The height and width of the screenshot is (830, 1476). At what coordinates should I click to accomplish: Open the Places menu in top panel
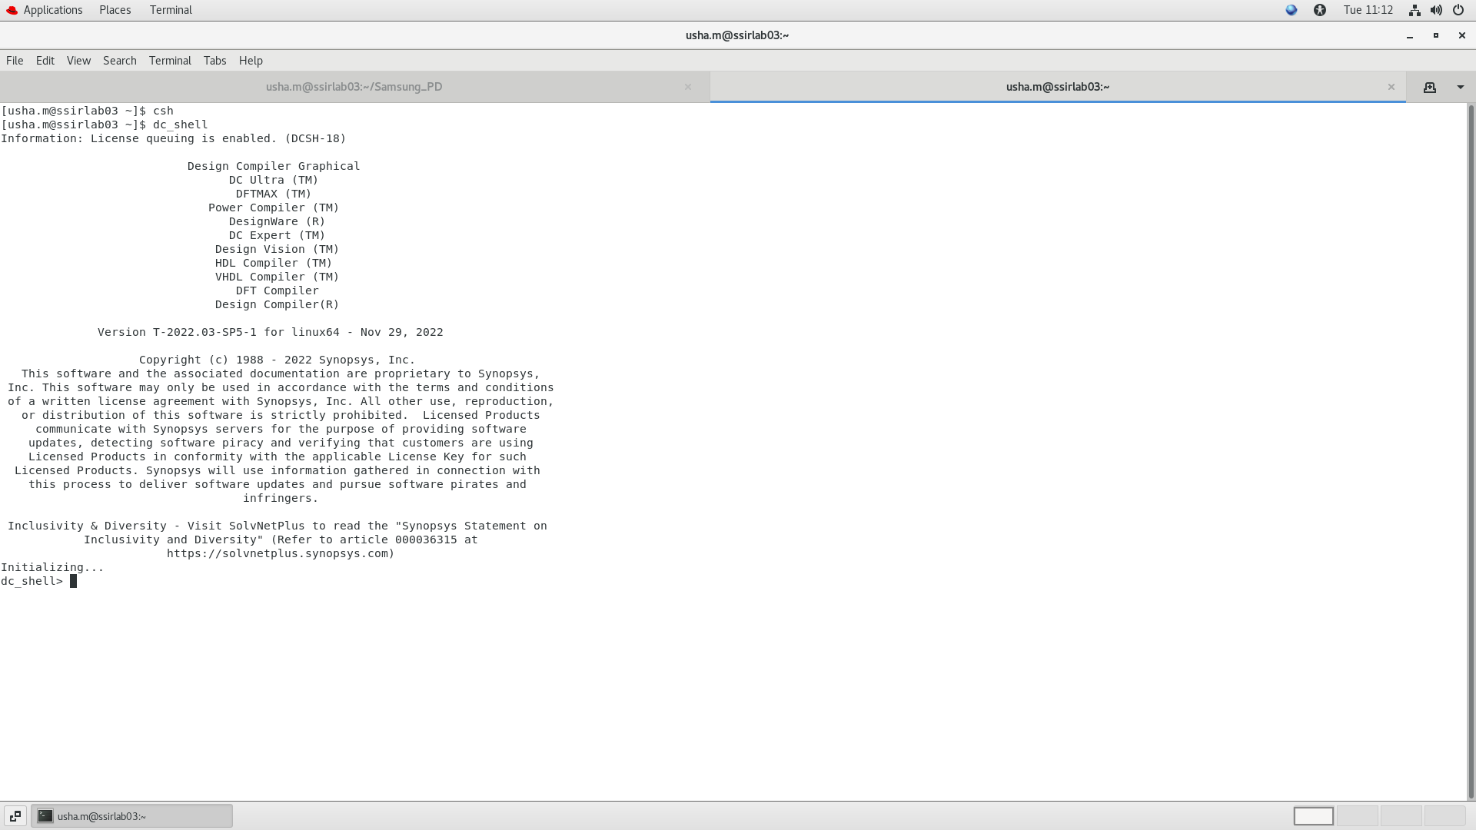click(115, 10)
